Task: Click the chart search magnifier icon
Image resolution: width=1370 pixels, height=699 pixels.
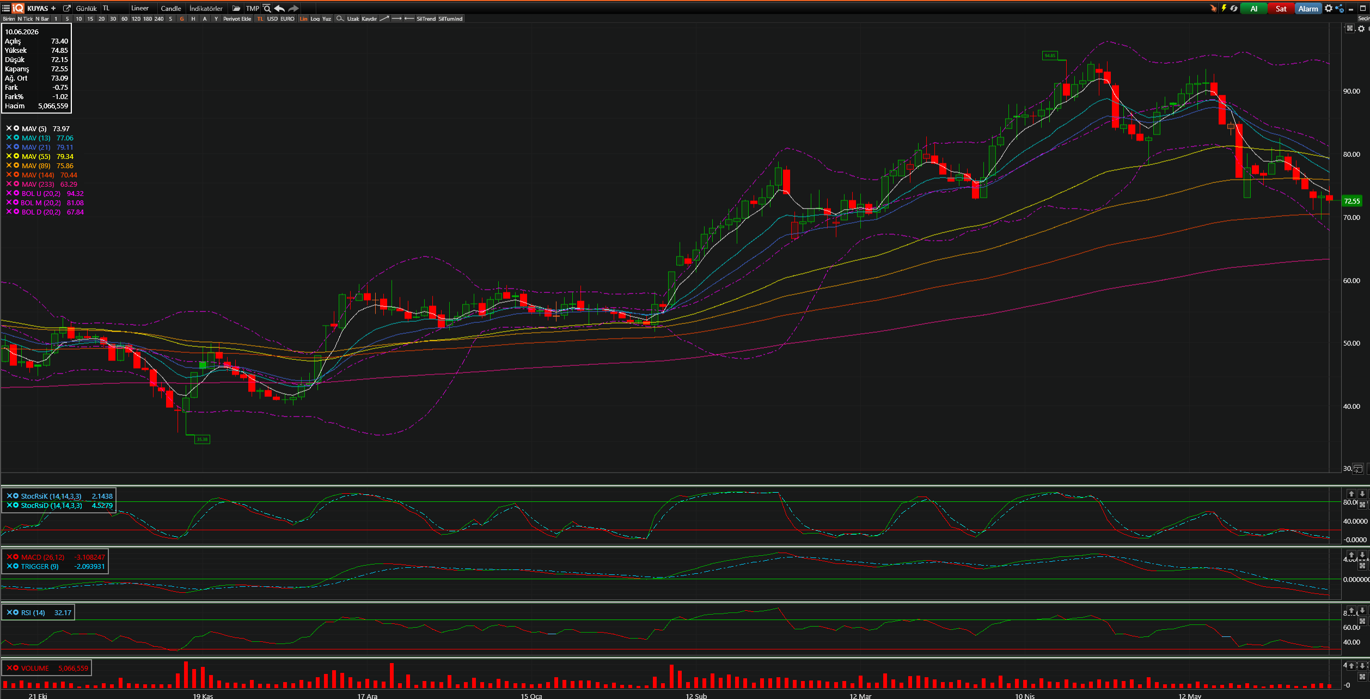Action: coord(267,8)
